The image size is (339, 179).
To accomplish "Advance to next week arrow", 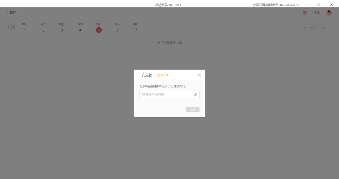I will click(323, 27).
